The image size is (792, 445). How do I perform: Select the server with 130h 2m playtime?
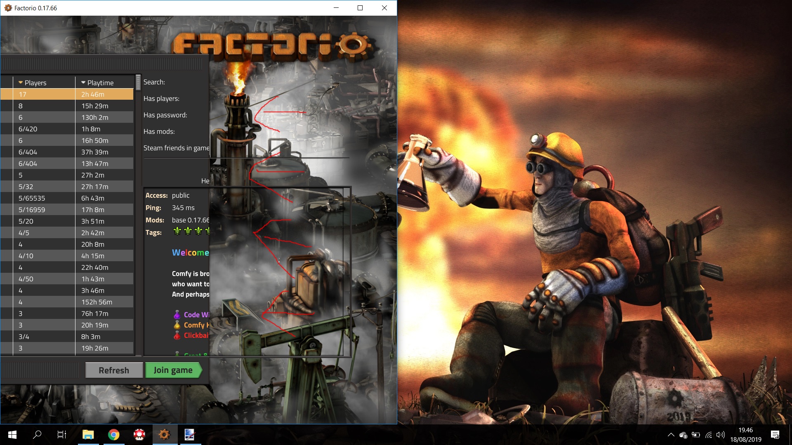[x=67, y=117]
